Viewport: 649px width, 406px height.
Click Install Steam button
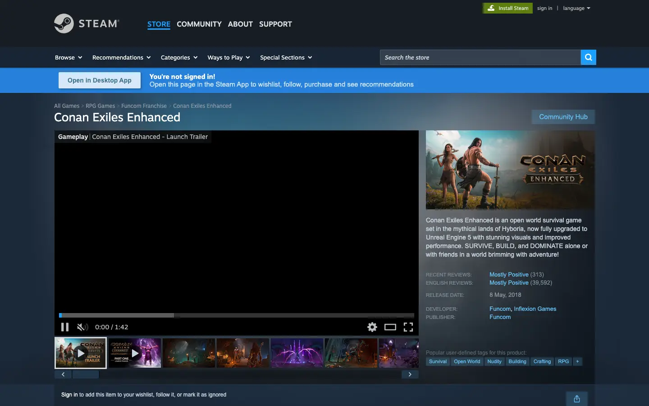click(508, 8)
